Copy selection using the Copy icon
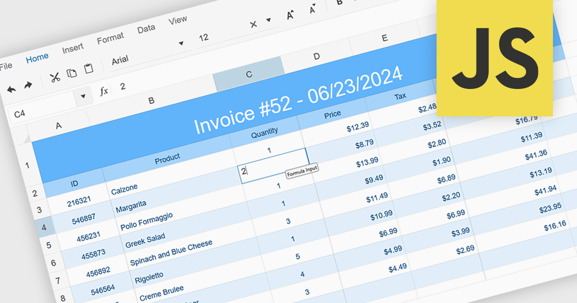 coord(72,73)
